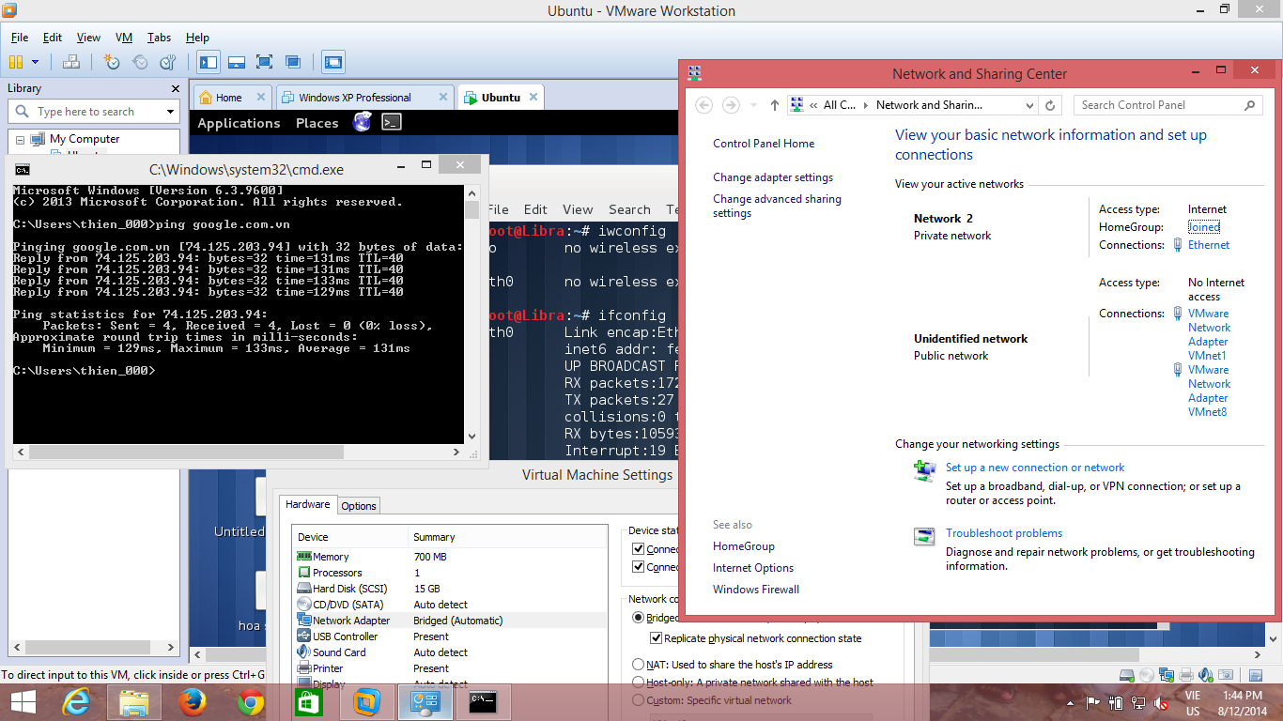Click Troubleshoot problems link

pos(1004,533)
